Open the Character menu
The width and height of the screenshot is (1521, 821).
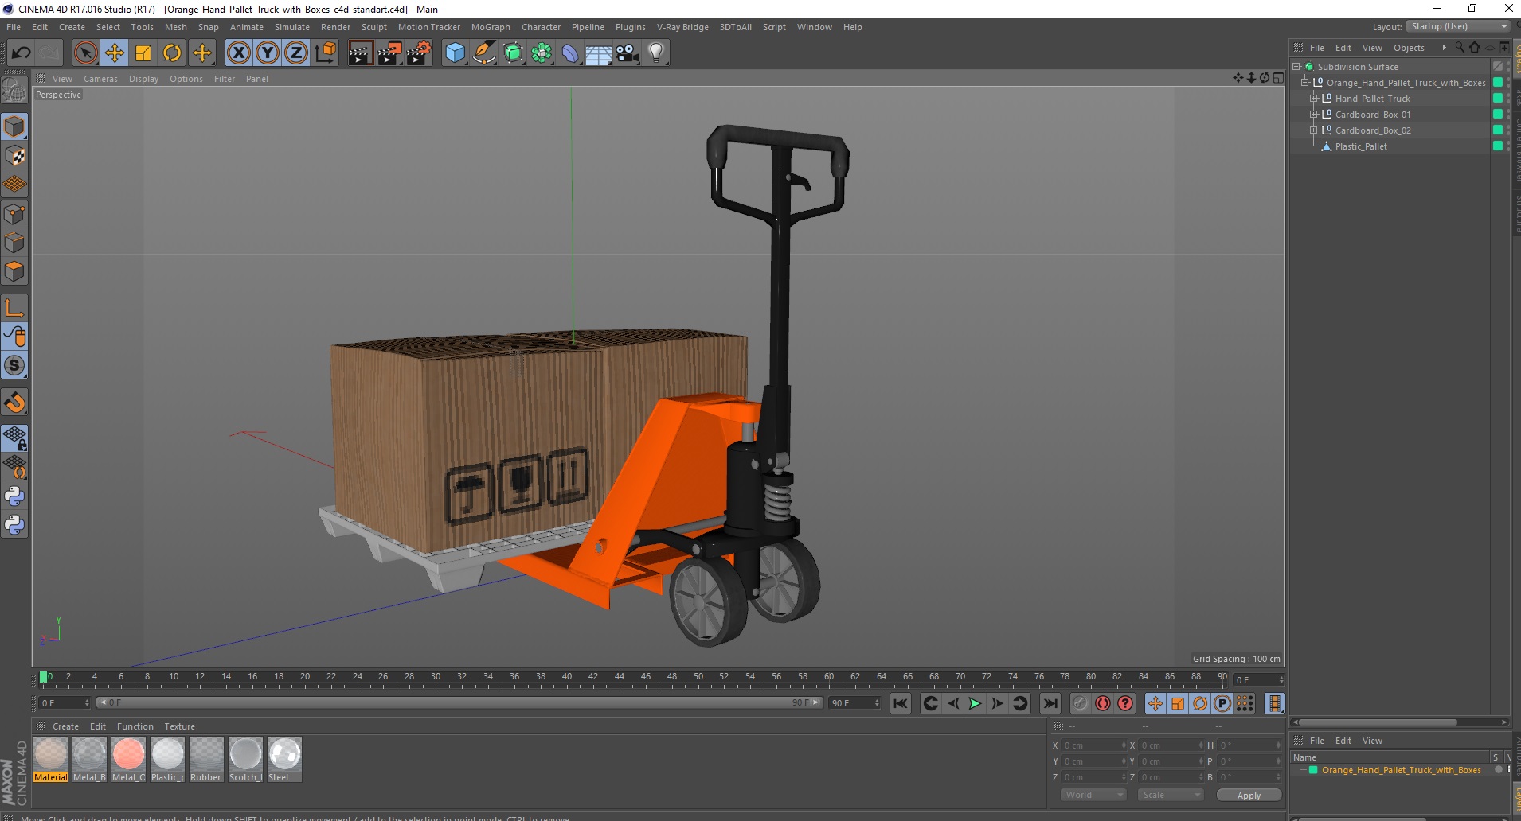click(x=541, y=27)
